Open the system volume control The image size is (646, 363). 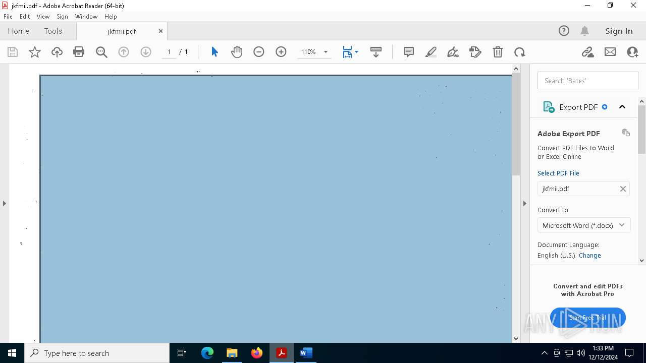point(581,353)
